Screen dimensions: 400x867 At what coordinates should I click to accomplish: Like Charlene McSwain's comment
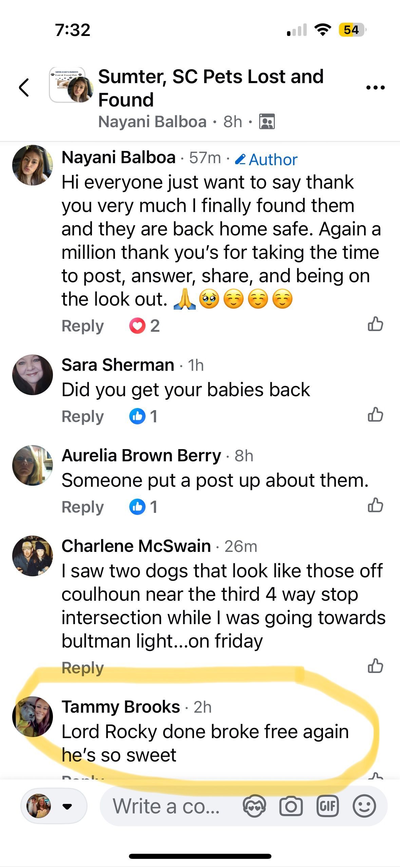[x=375, y=667]
